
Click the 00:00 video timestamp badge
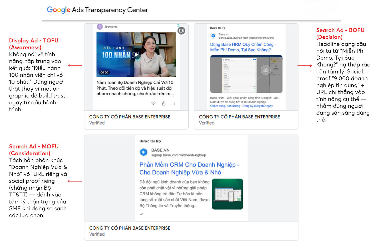(104, 73)
